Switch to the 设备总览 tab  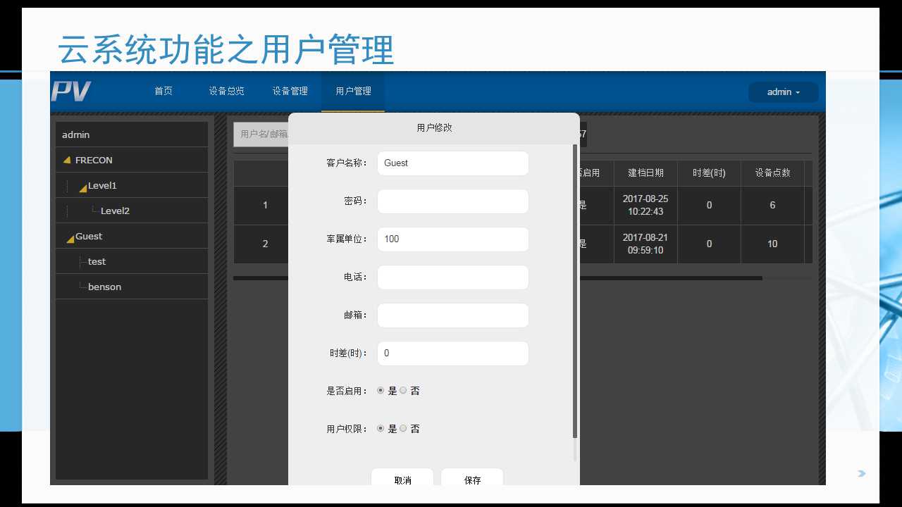(x=226, y=91)
